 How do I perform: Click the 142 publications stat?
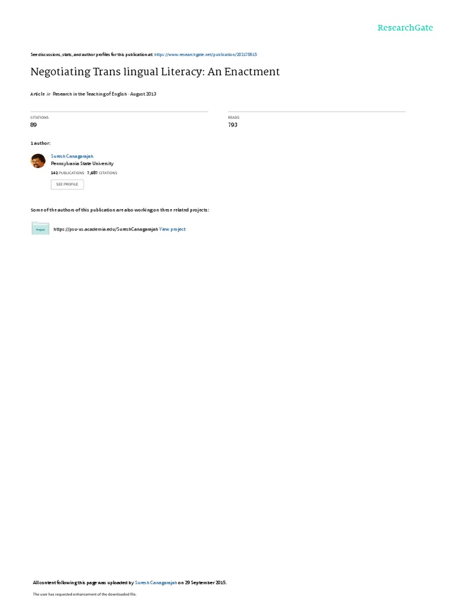(x=68, y=173)
